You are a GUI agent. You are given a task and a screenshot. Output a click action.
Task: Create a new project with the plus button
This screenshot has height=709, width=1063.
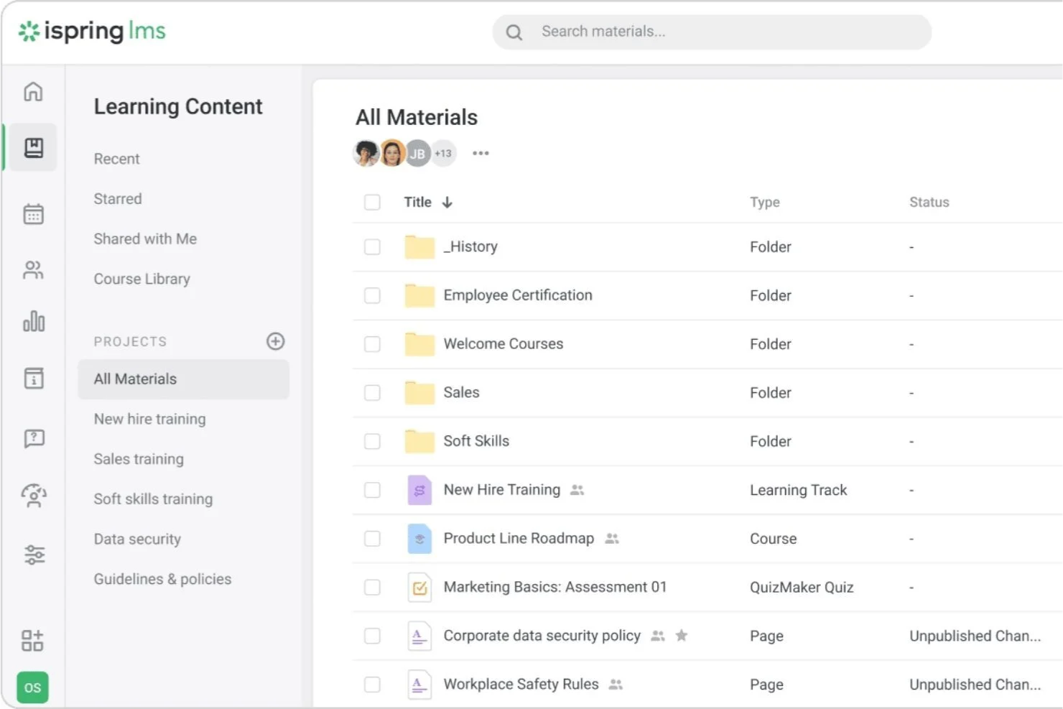pos(275,341)
